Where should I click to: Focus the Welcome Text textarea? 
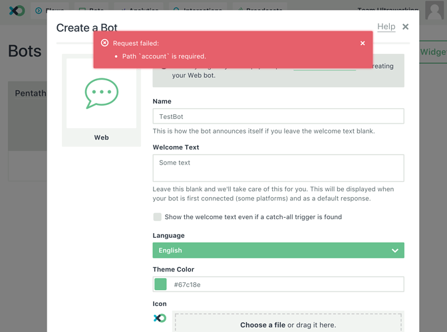pos(278,168)
